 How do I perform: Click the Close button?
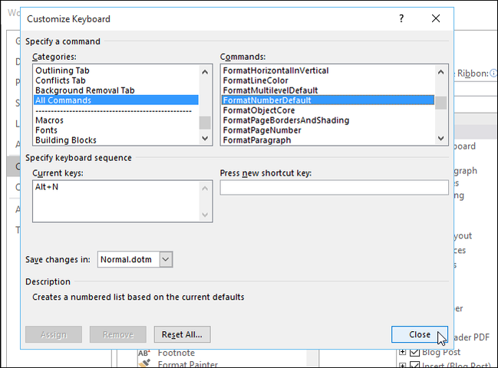pyautogui.click(x=420, y=334)
